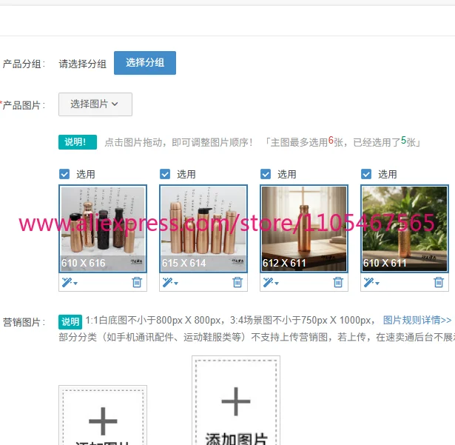This screenshot has height=445, width=455.
Task: Delete the 612 X 611 image with trash icon
Action: click(x=338, y=282)
